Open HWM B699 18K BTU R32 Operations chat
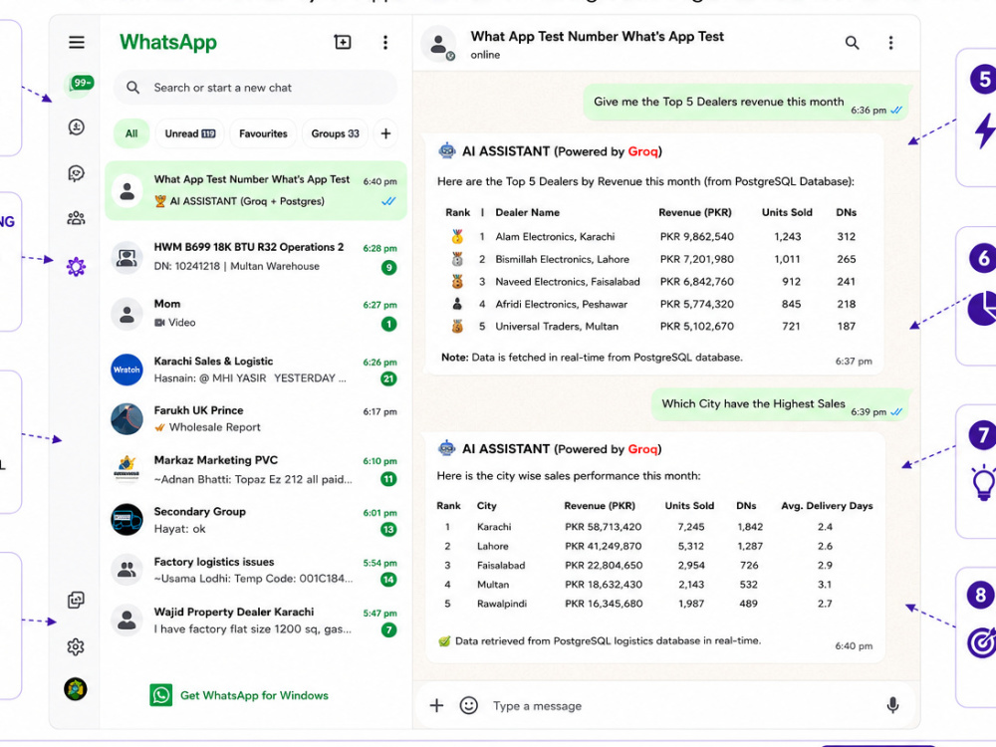 [255, 257]
